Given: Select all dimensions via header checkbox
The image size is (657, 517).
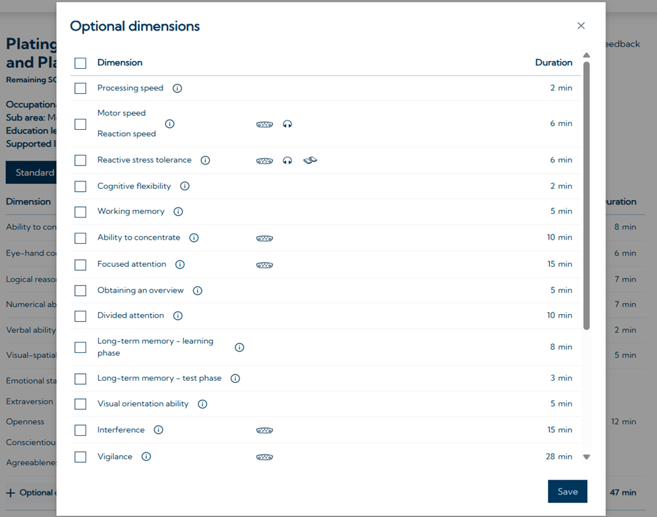Looking at the screenshot, I should (x=81, y=63).
